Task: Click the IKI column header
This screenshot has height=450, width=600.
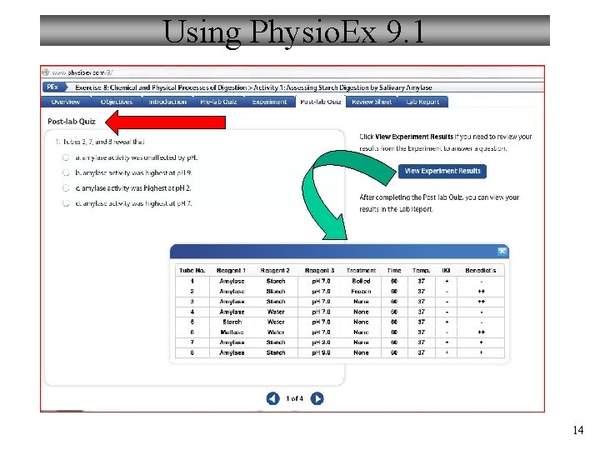Action: (446, 270)
